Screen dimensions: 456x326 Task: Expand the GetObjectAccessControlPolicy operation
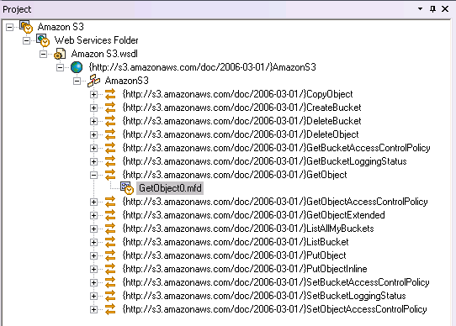coord(93,202)
